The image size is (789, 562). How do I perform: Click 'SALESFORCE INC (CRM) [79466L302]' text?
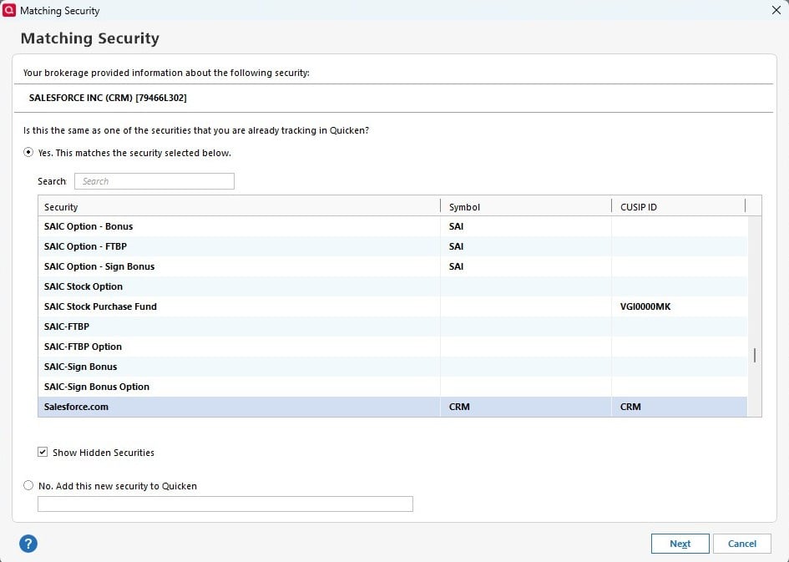coord(108,98)
